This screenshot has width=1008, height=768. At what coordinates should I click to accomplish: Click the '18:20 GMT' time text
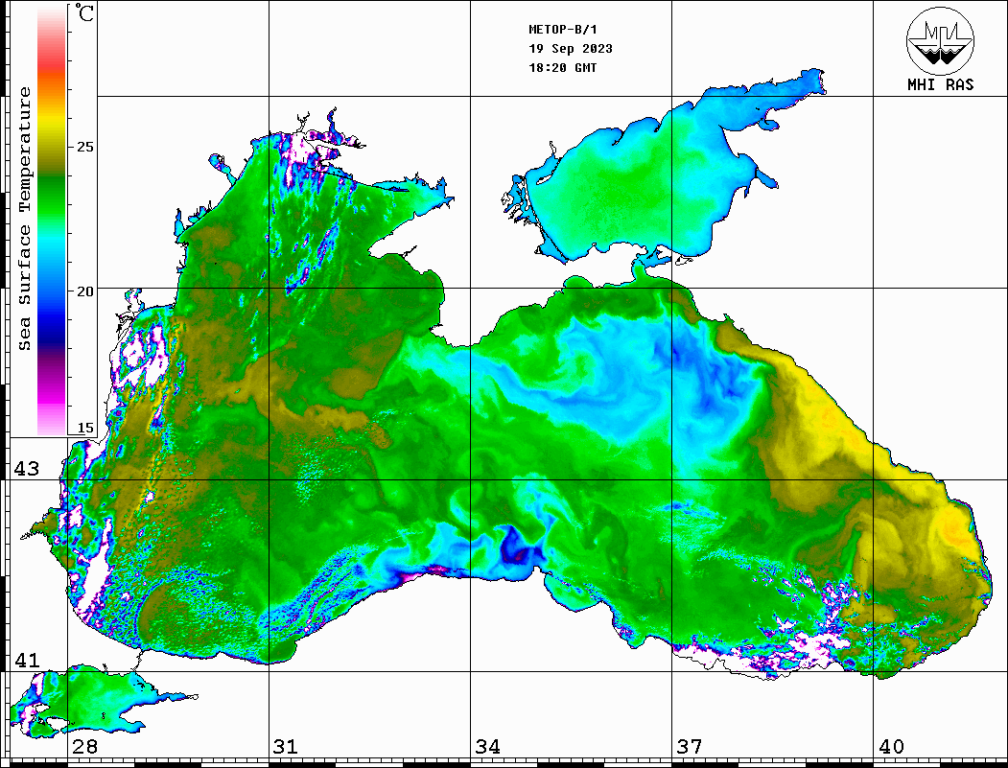(x=562, y=67)
